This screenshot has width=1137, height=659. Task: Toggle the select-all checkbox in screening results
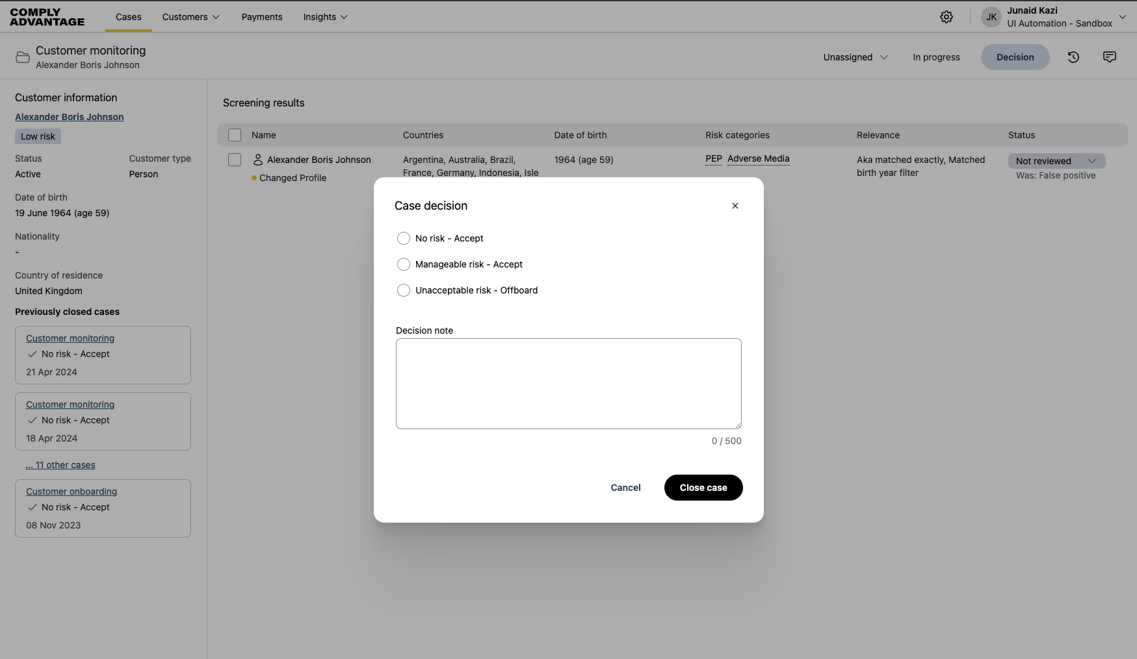tap(235, 135)
